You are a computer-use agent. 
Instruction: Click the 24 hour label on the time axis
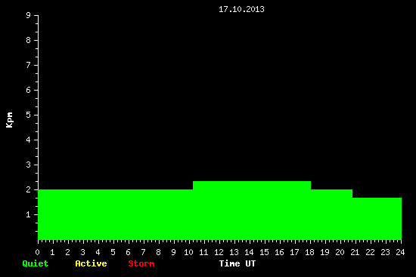pyautogui.click(x=400, y=252)
